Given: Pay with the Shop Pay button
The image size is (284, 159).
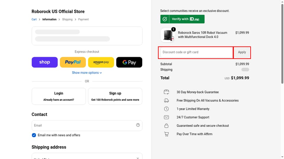Looking at the screenshot, I should (45, 62).
